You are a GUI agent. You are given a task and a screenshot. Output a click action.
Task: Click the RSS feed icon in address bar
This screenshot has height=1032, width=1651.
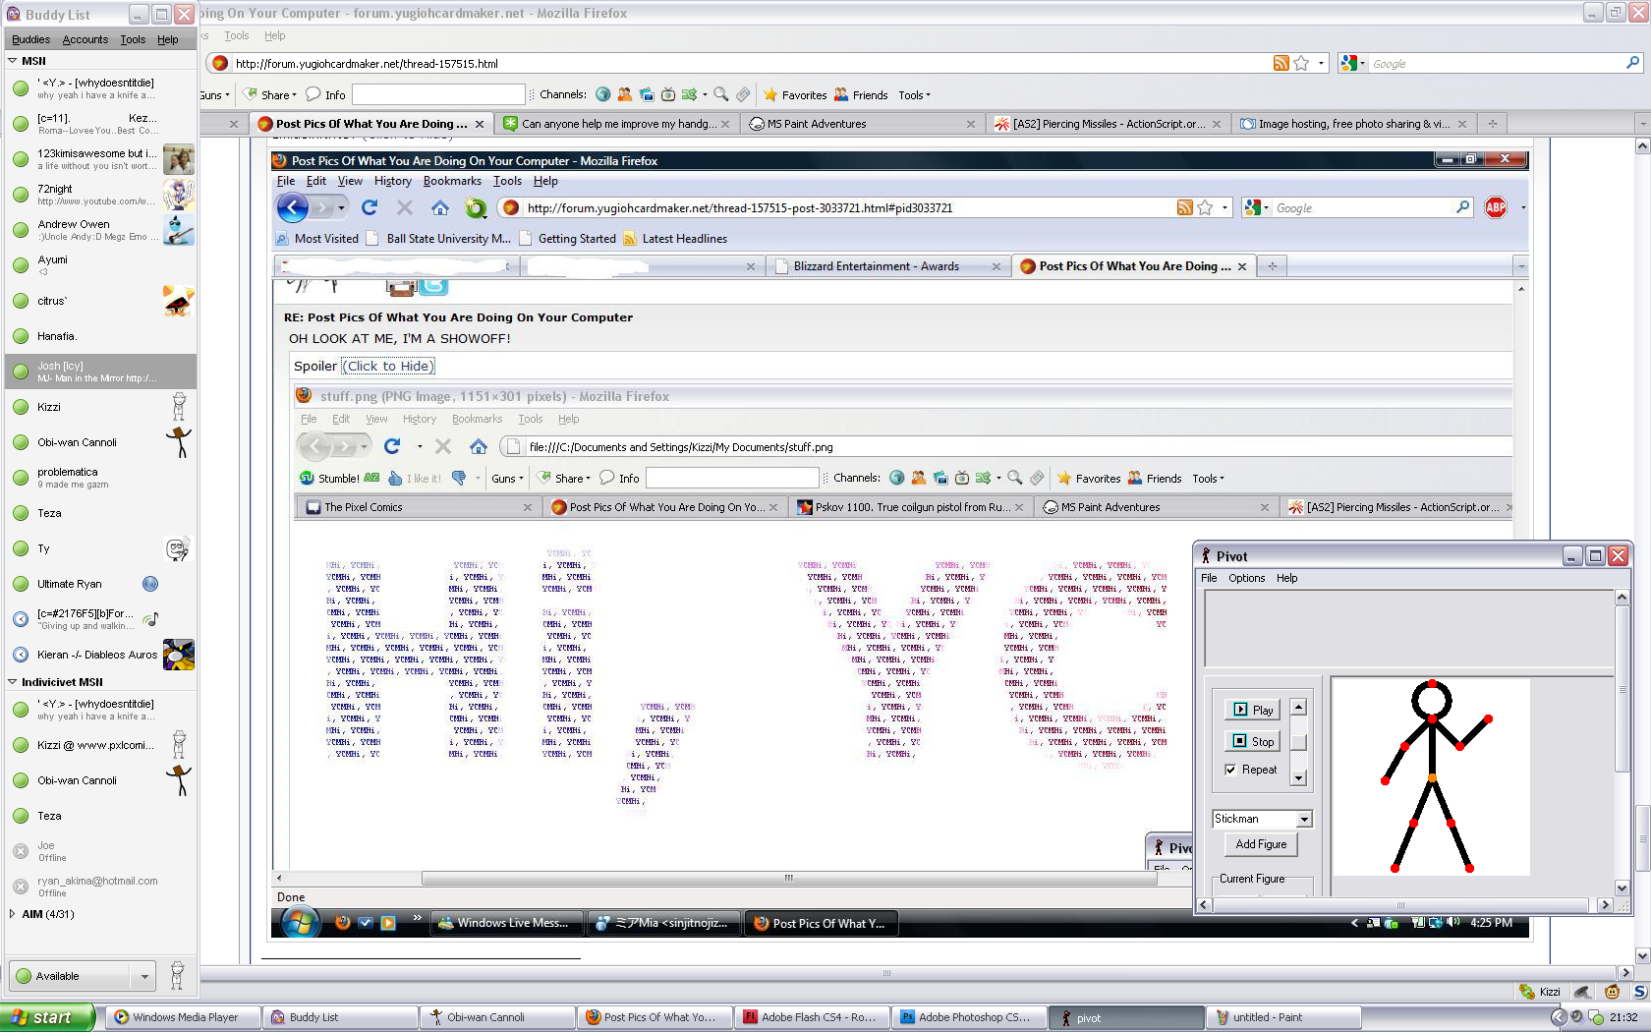click(1281, 64)
